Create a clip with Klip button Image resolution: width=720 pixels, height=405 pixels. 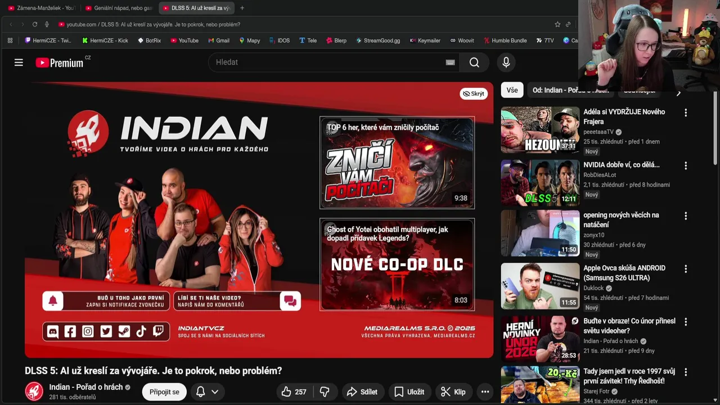(x=453, y=391)
